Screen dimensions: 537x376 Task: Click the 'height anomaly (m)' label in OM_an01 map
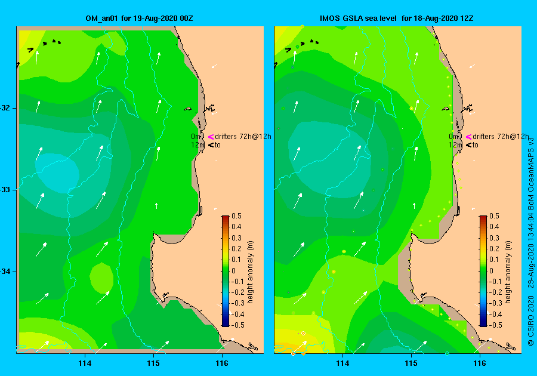tap(251, 272)
